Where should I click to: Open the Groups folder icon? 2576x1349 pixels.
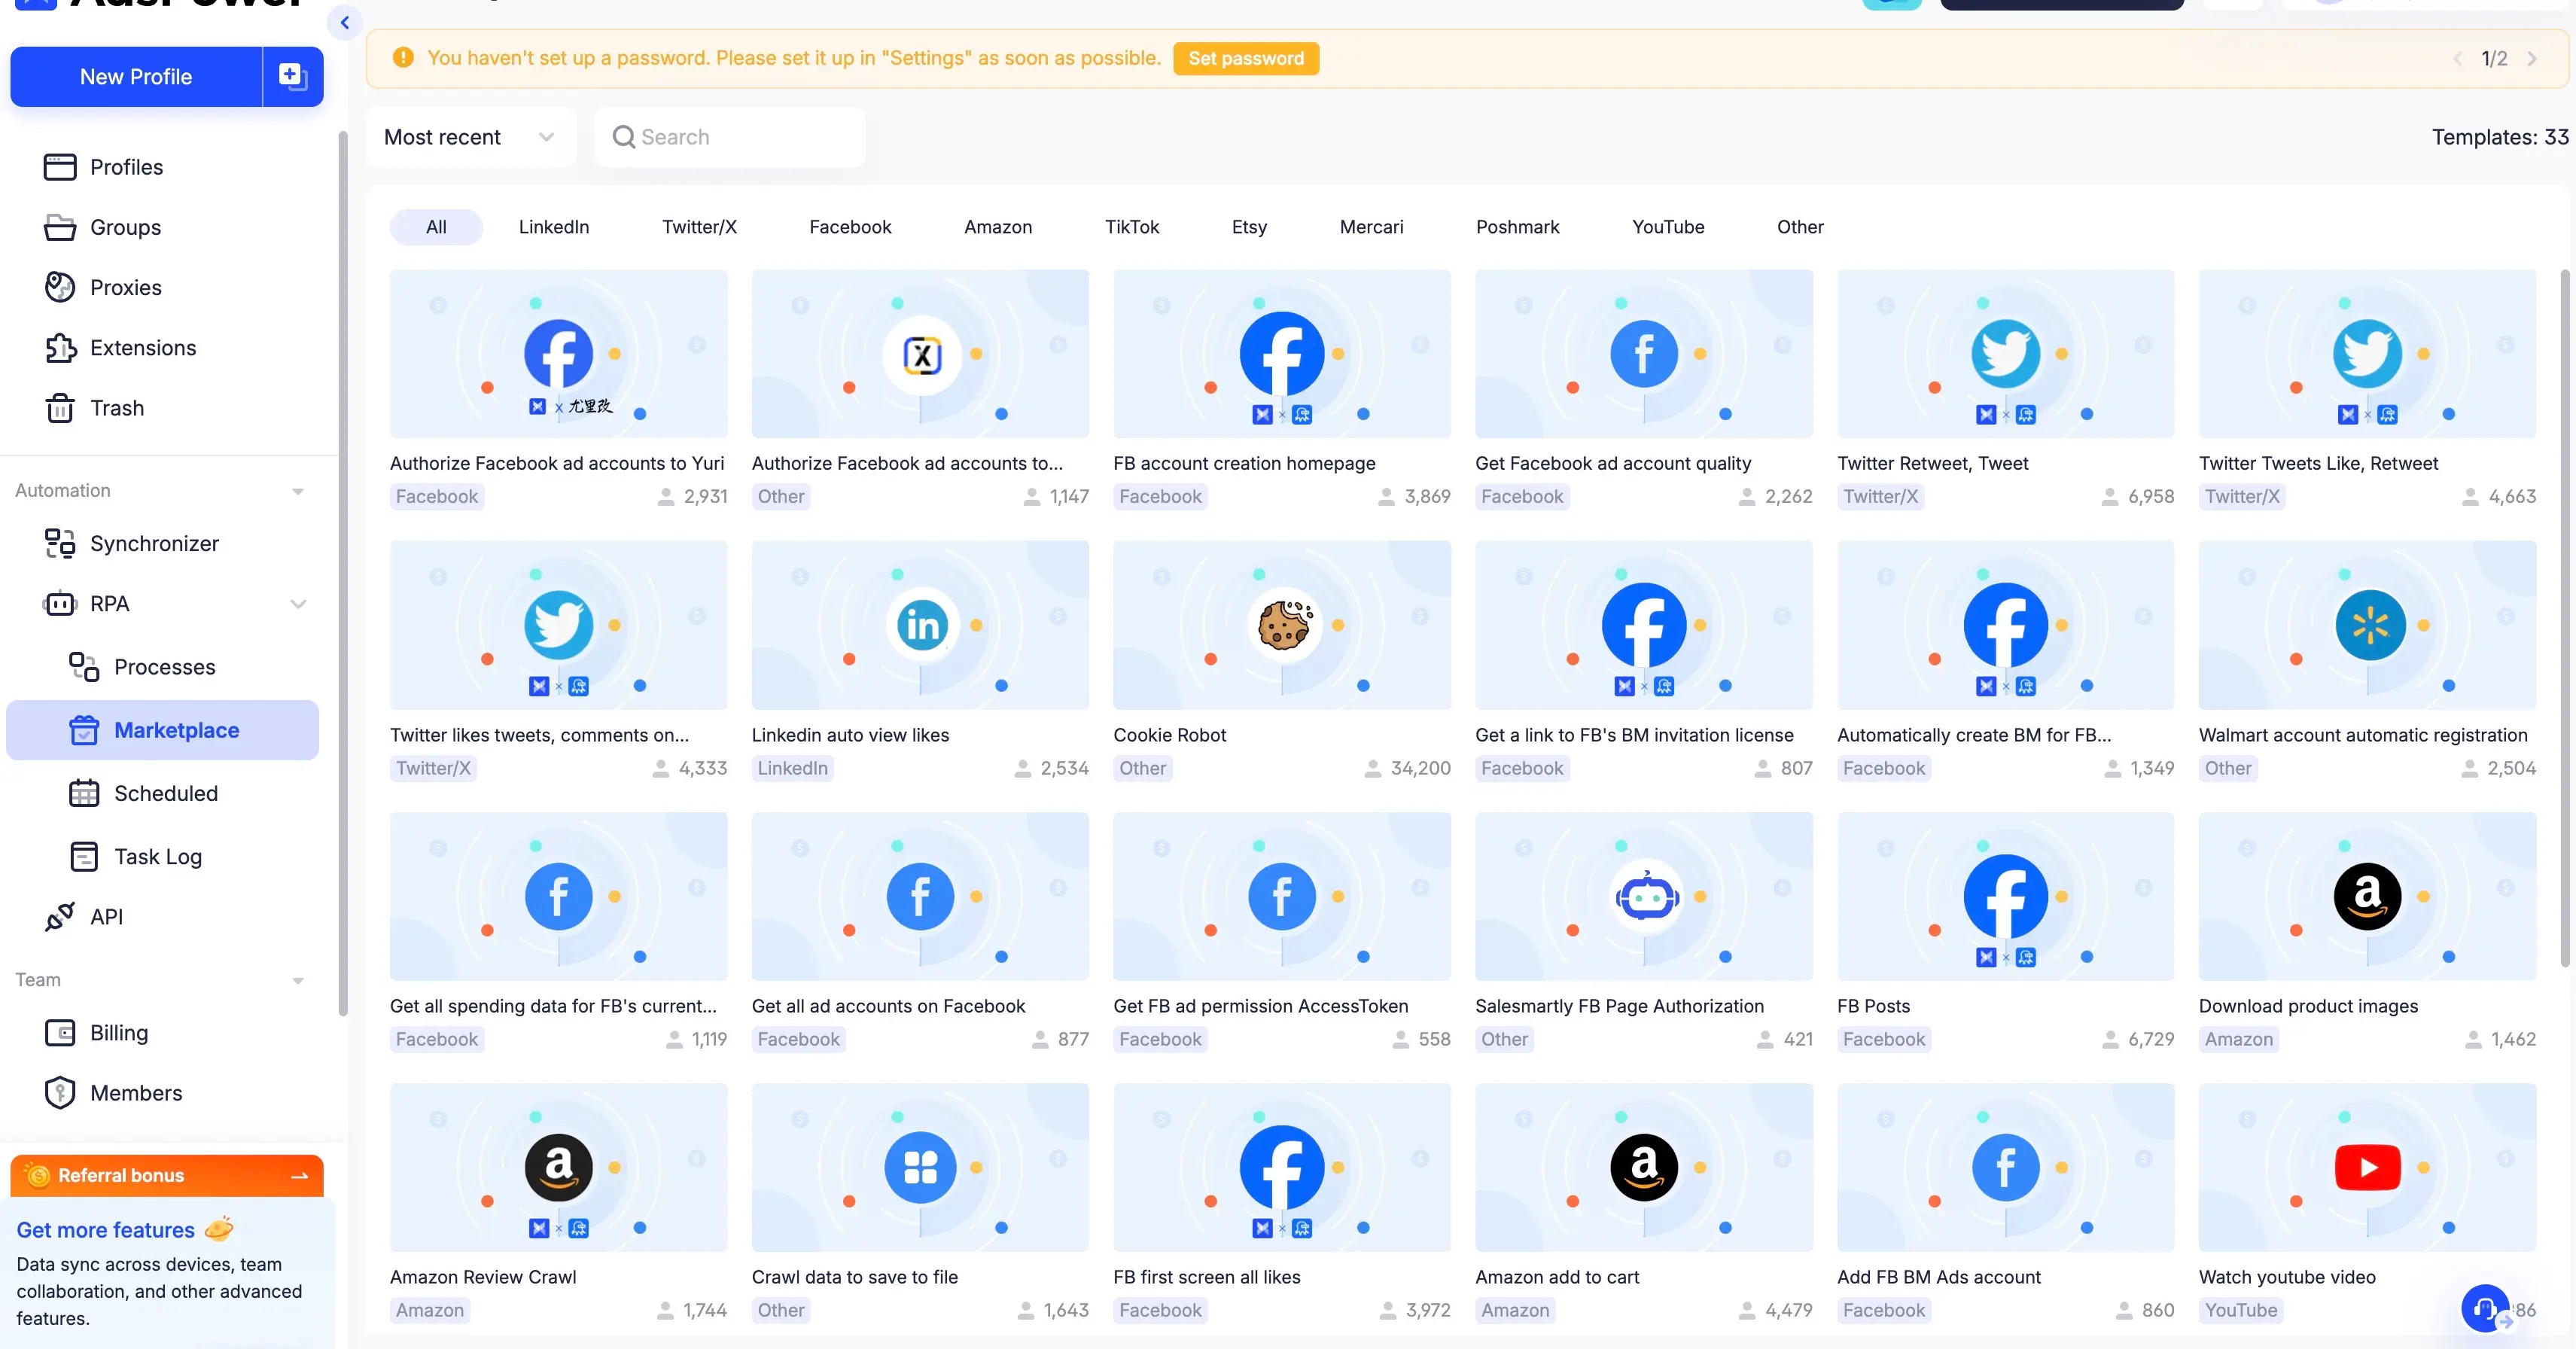(x=59, y=227)
